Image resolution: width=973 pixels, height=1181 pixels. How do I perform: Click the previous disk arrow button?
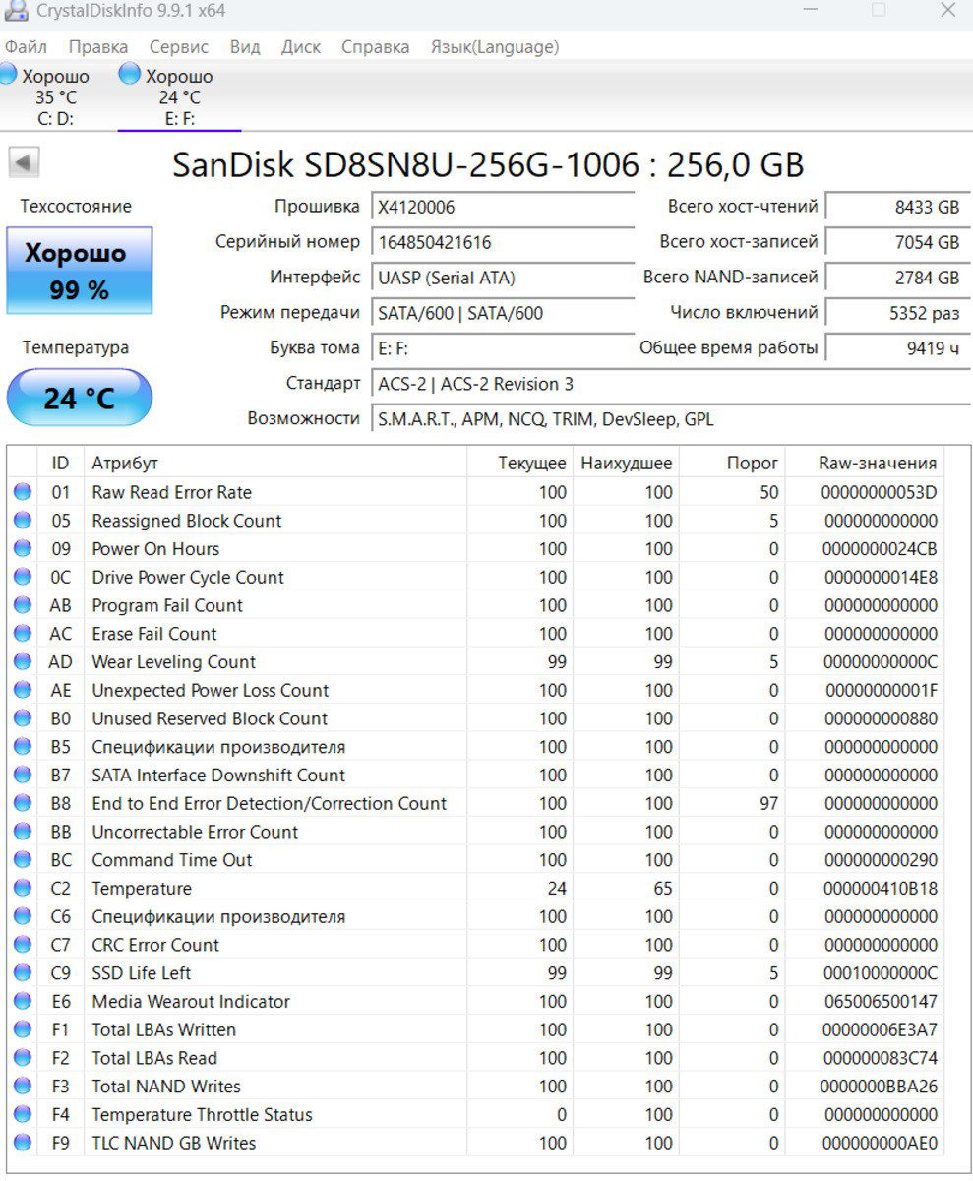pyautogui.click(x=25, y=163)
